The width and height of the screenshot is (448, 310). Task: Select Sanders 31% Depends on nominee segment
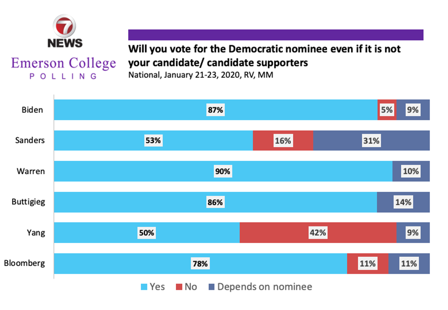pyautogui.click(x=371, y=141)
